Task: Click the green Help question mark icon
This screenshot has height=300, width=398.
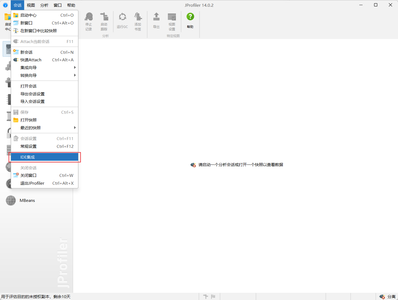Action: coord(190,17)
